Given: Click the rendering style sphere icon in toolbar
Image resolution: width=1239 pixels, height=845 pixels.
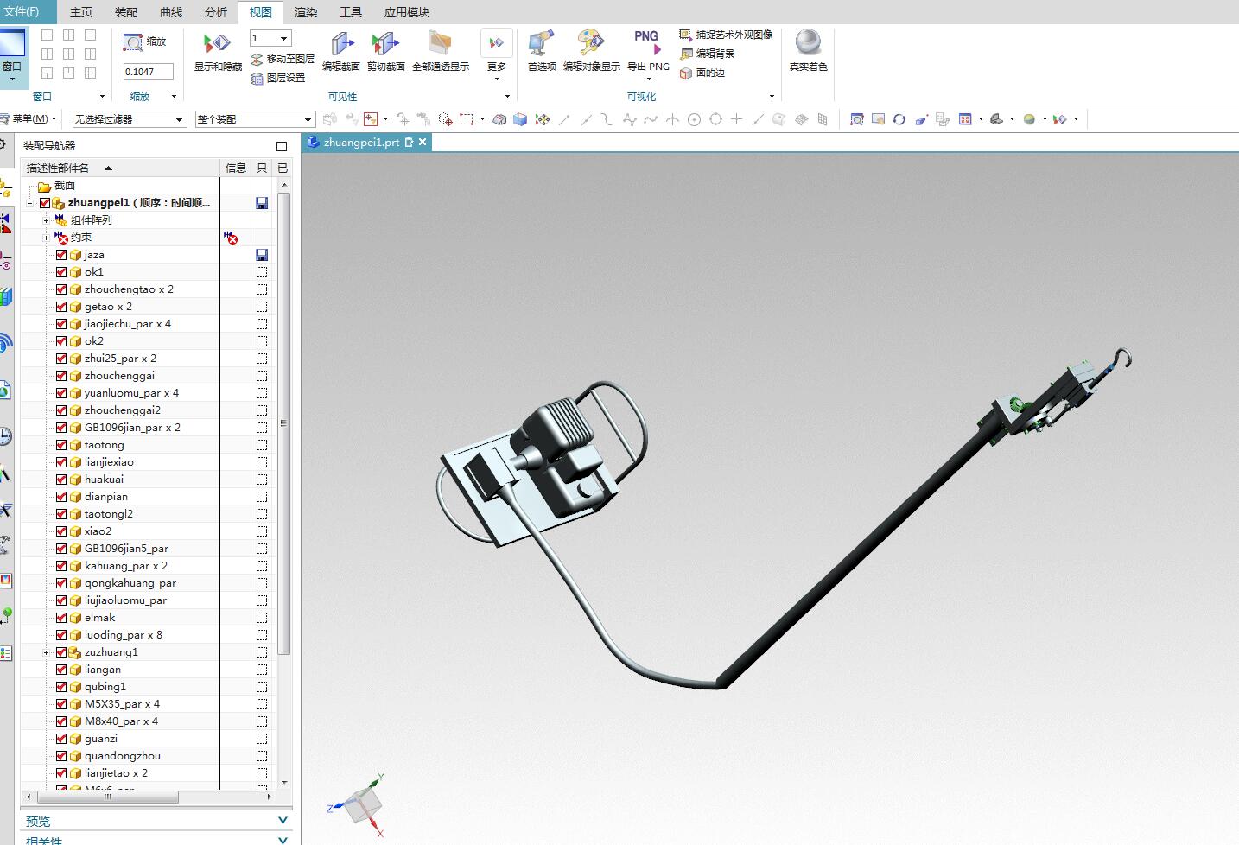Looking at the screenshot, I should click(x=1029, y=119).
